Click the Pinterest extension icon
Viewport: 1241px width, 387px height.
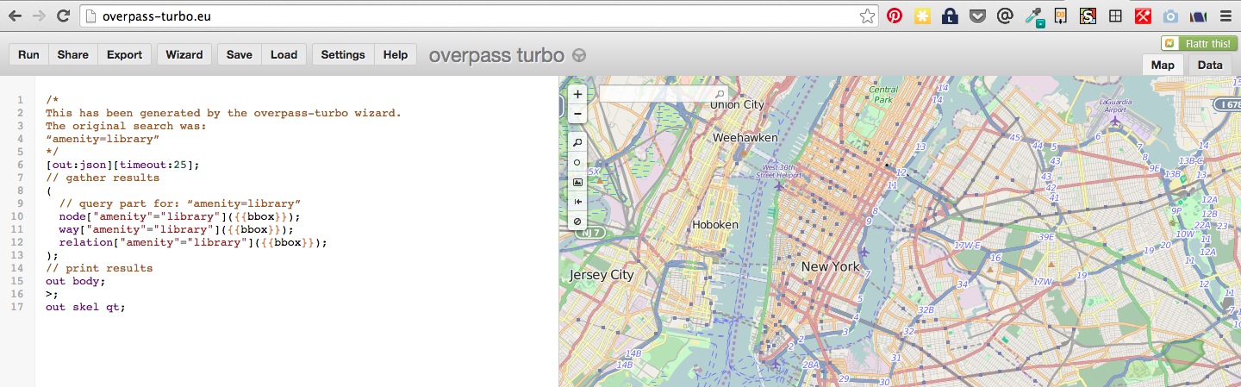pyautogui.click(x=895, y=16)
